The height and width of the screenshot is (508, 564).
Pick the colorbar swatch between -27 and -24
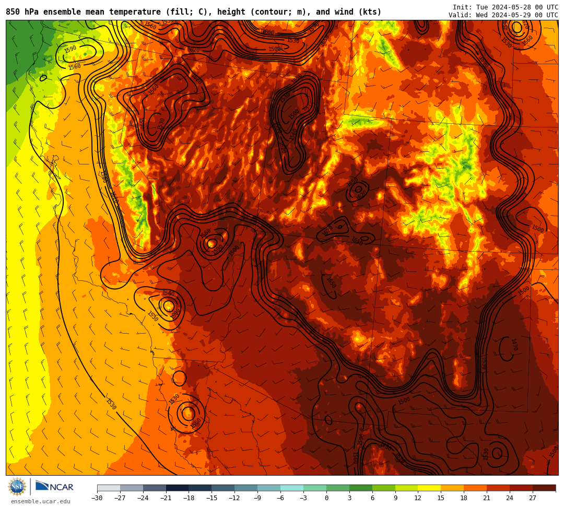[132, 488]
